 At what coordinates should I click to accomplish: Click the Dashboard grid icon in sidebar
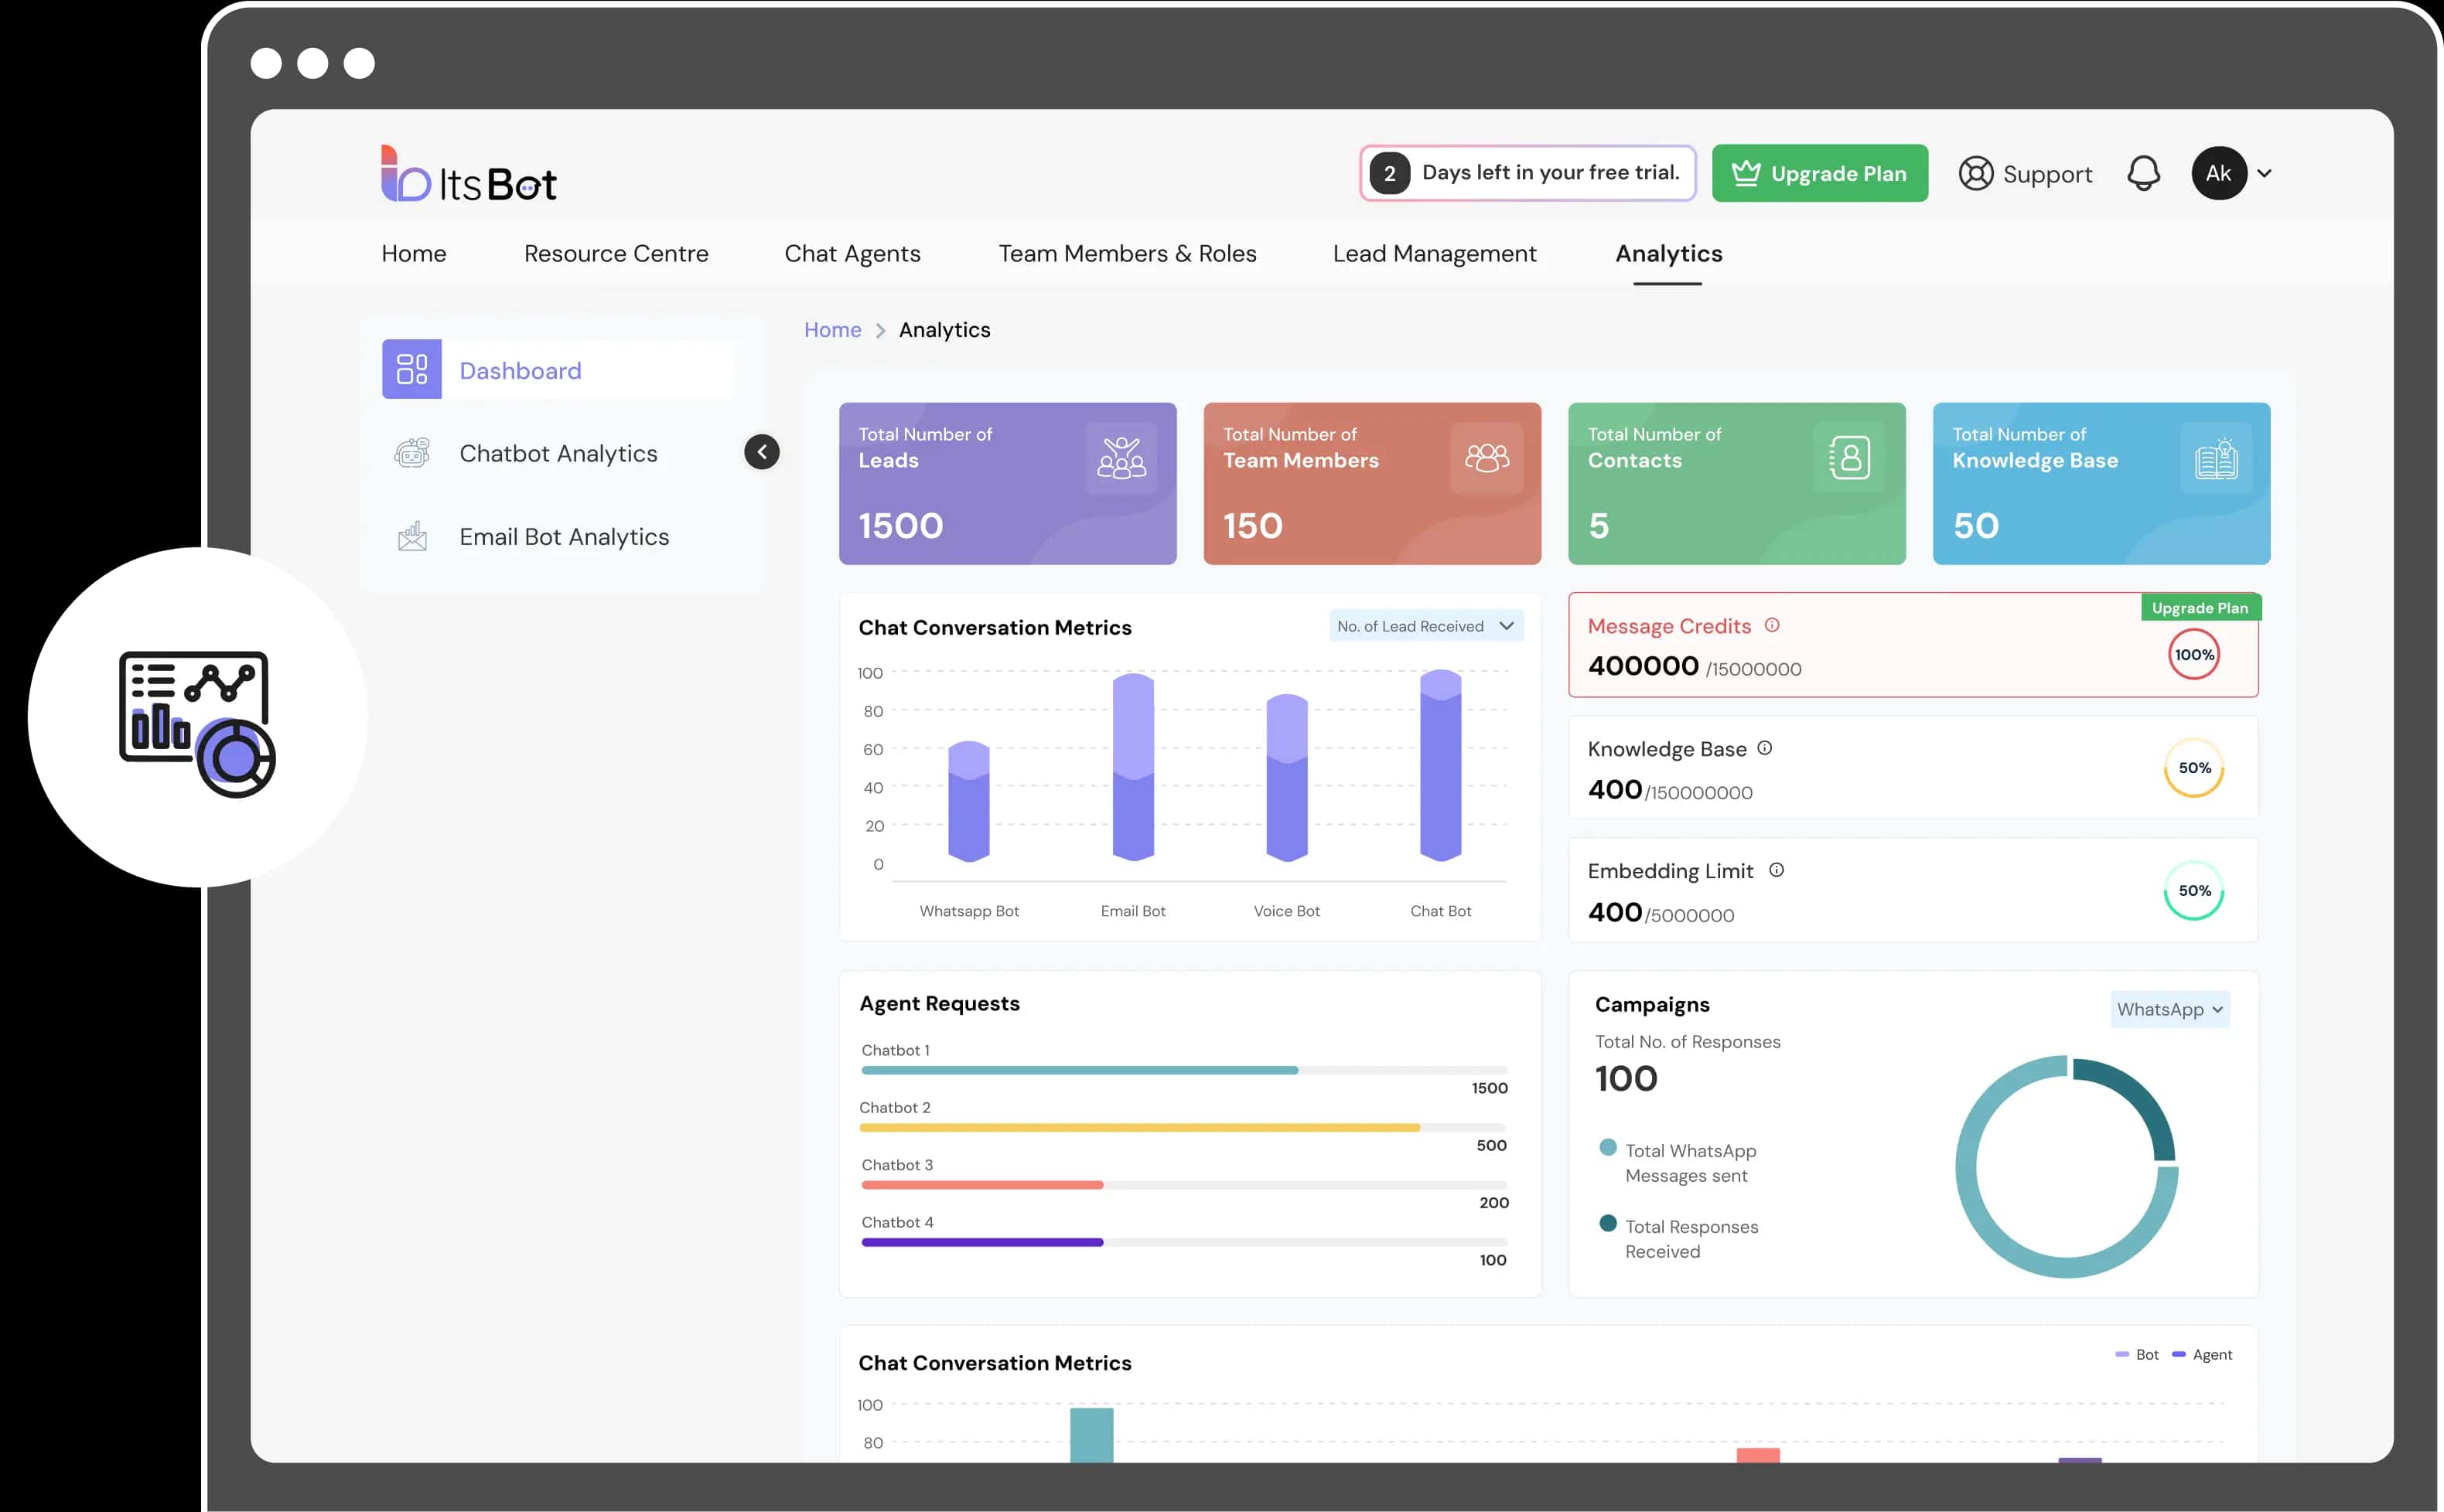click(411, 369)
